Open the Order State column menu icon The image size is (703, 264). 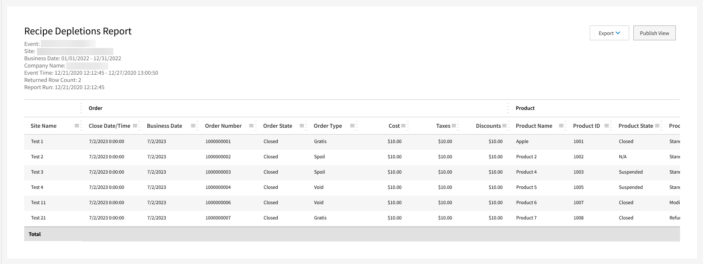tap(302, 126)
